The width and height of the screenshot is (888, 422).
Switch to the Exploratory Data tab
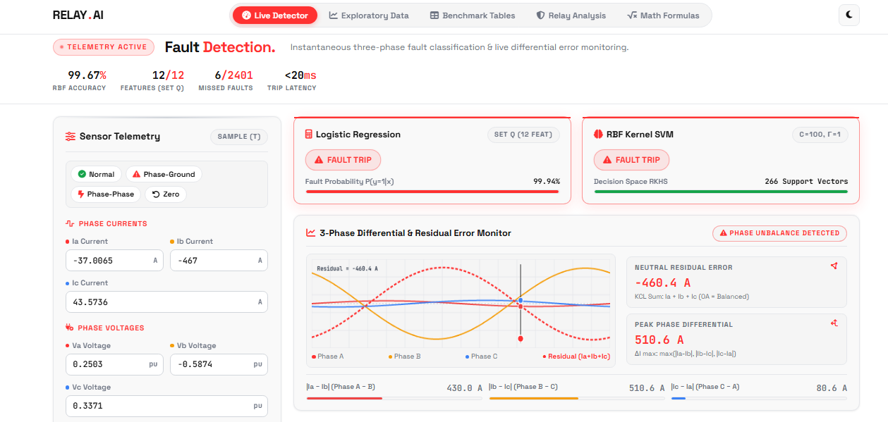point(369,15)
